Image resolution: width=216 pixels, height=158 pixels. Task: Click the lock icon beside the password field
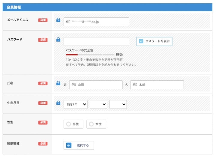click(x=58, y=40)
